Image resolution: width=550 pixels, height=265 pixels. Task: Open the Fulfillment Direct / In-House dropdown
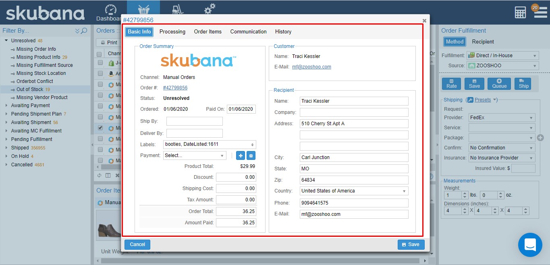point(502,56)
